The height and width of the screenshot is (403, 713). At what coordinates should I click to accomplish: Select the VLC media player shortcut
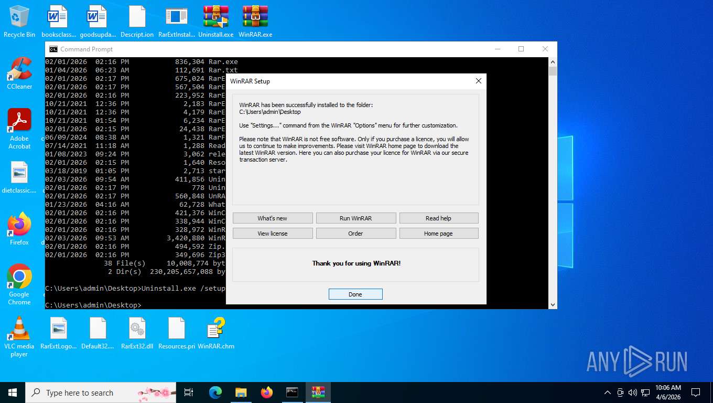[x=19, y=337]
